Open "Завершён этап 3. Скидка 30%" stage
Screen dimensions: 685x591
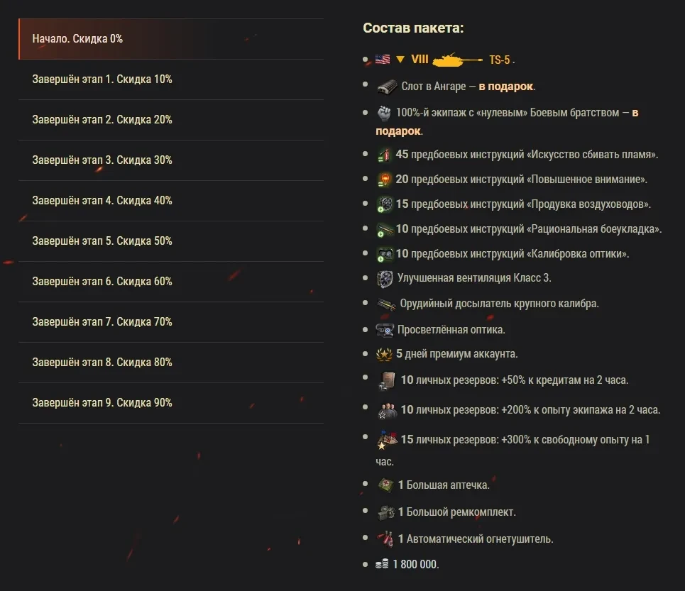click(x=170, y=160)
